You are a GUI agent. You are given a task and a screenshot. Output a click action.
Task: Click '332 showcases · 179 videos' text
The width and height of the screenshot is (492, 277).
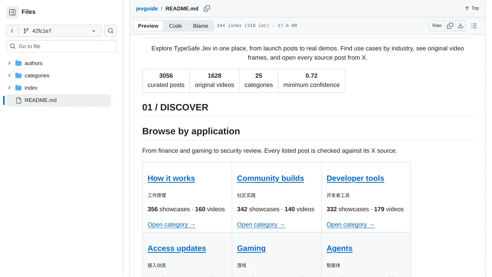(365, 209)
